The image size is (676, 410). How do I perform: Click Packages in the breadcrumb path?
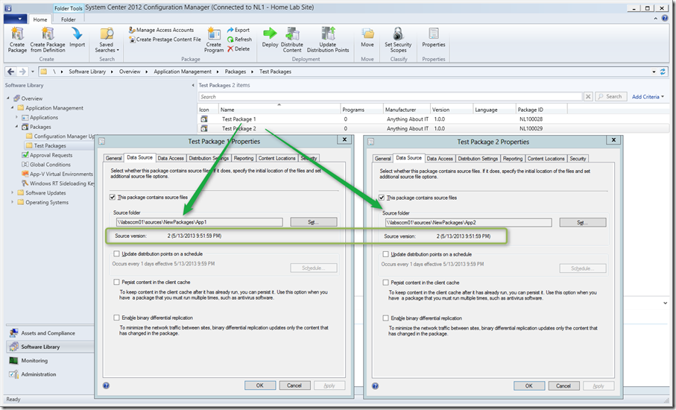[235, 72]
